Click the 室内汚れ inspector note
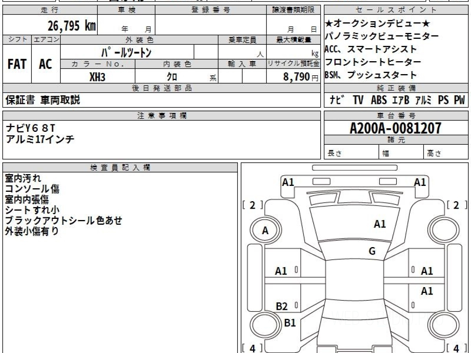 click(x=23, y=178)
